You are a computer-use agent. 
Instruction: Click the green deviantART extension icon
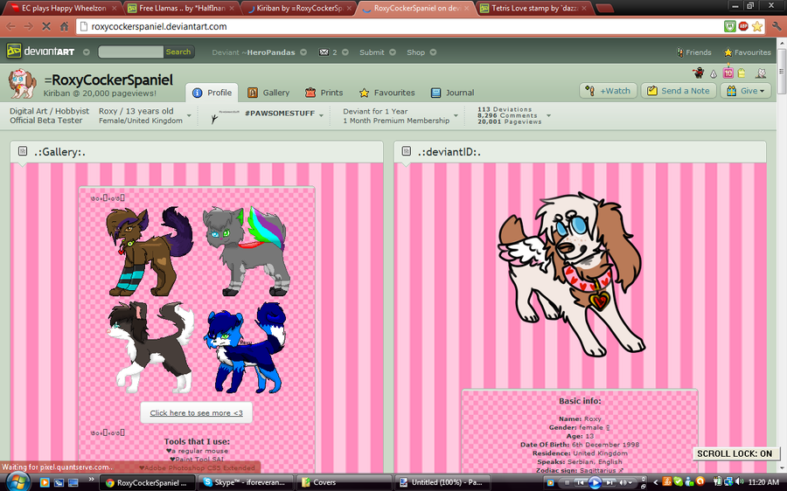(730, 26)
